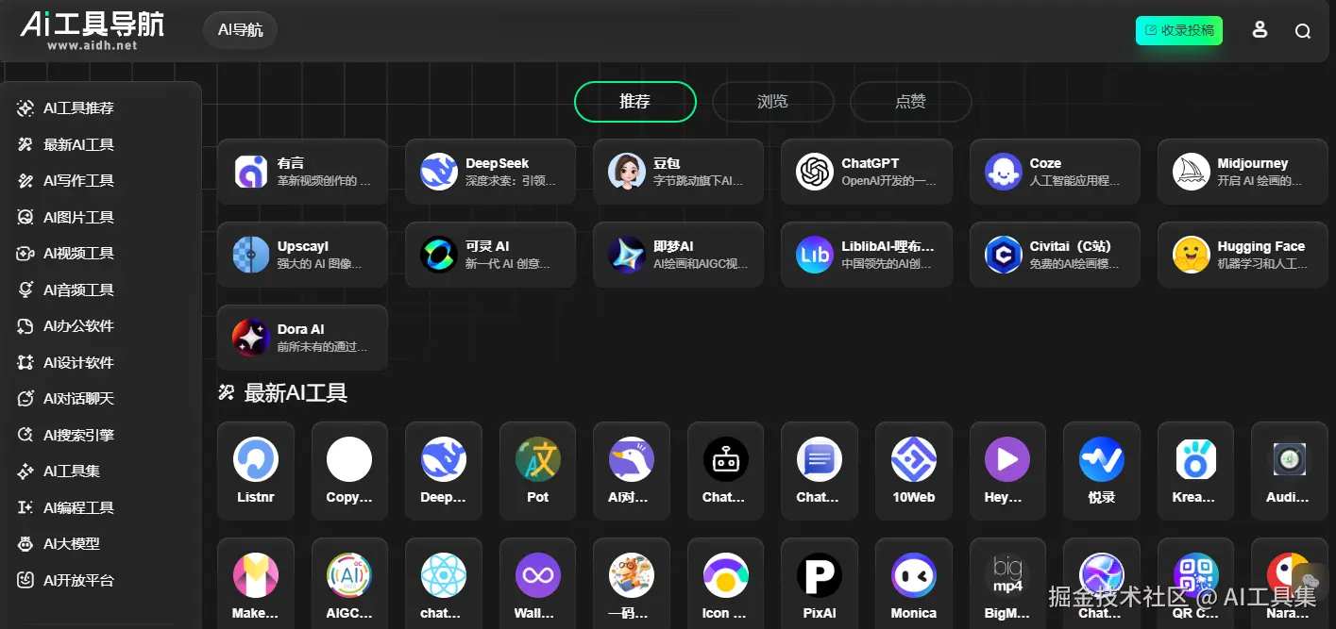
Task: Open the Copy... white circle tile
Action: (349, 471)
